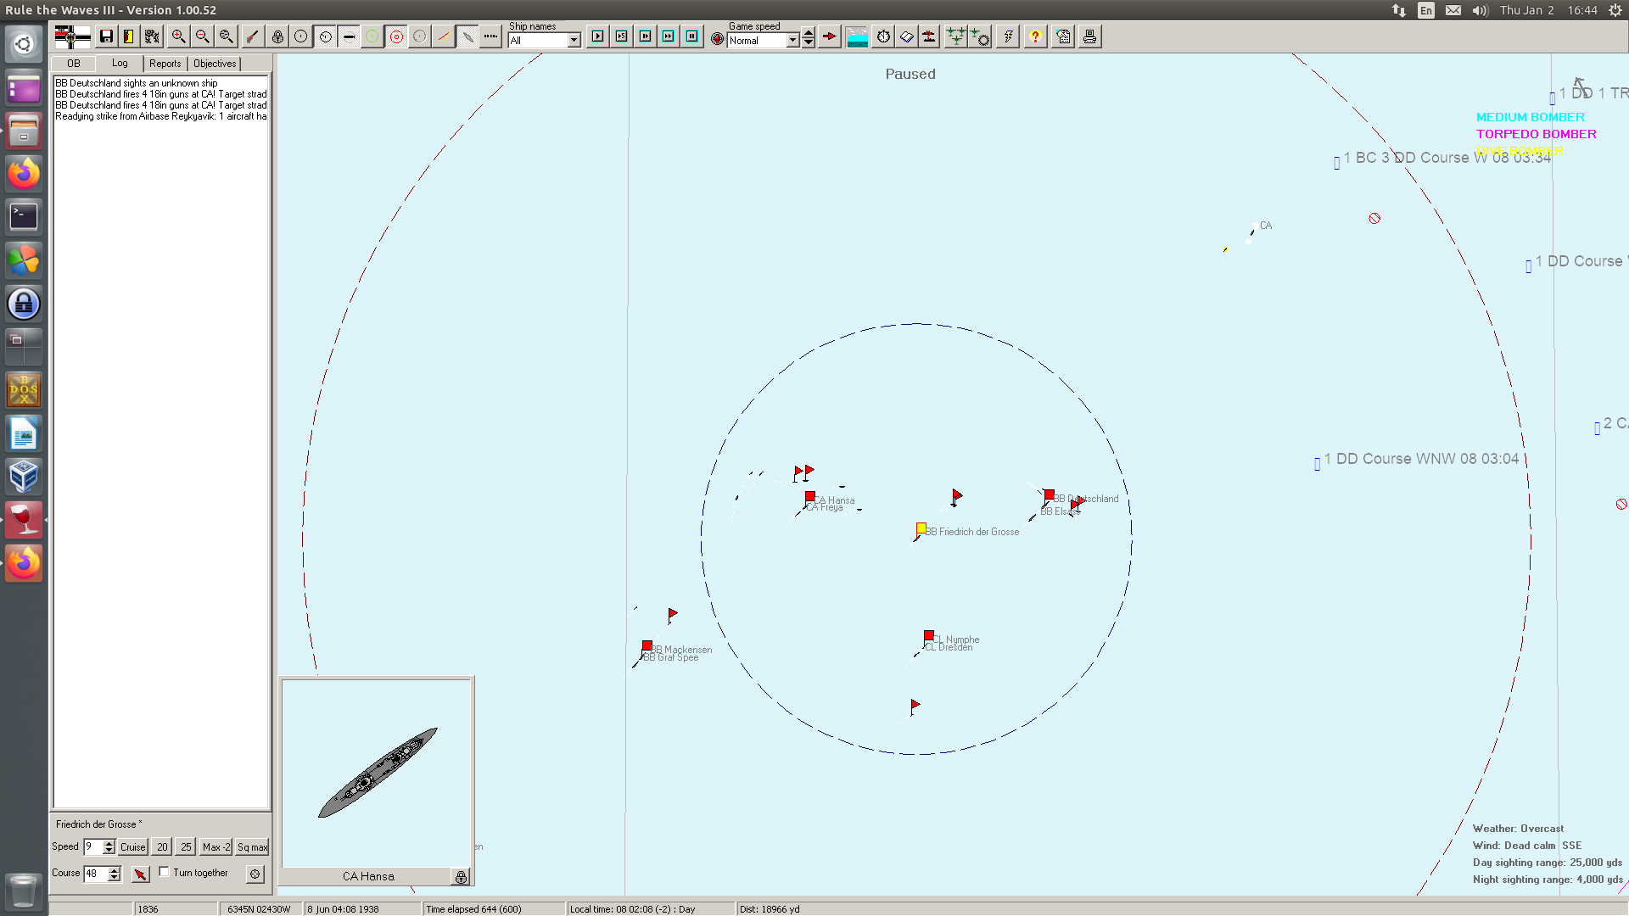
Task: Click the red arrow toolbar icon
Action: [830, 36]
